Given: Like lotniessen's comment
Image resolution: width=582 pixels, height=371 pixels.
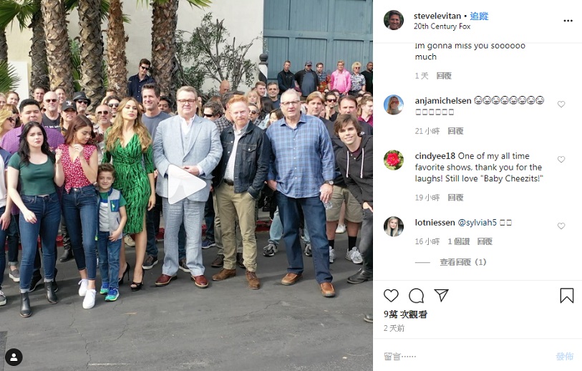Looking at the screenshot, I should pyautogui.click(x=561, y=226).
